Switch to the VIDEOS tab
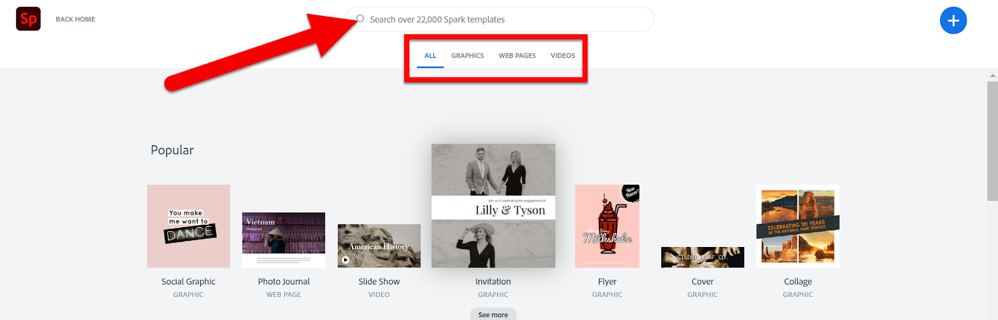 [x=563, y=56]
